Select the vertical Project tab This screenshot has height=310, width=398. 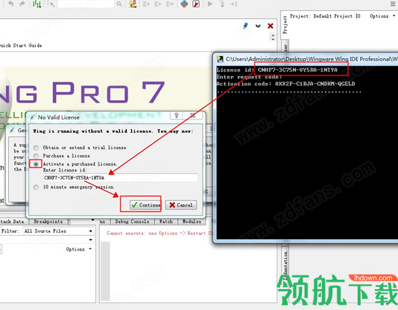[285, 25]
